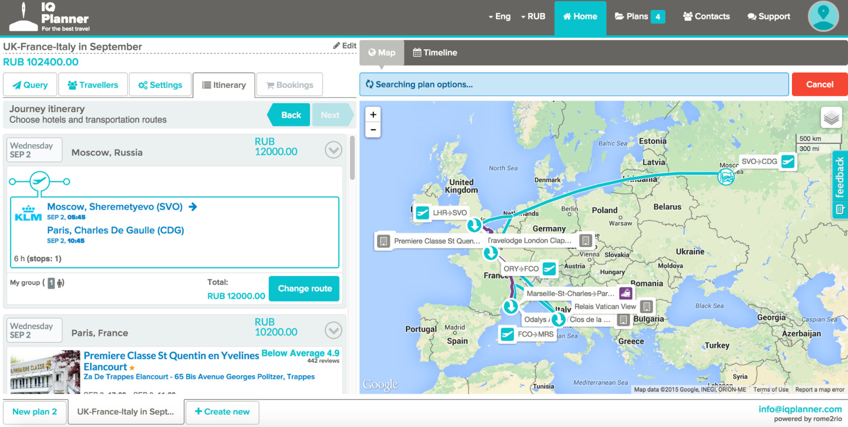848x427 pixels.
Task: Open the map Terms of Use link
Action: click(771, 389)
